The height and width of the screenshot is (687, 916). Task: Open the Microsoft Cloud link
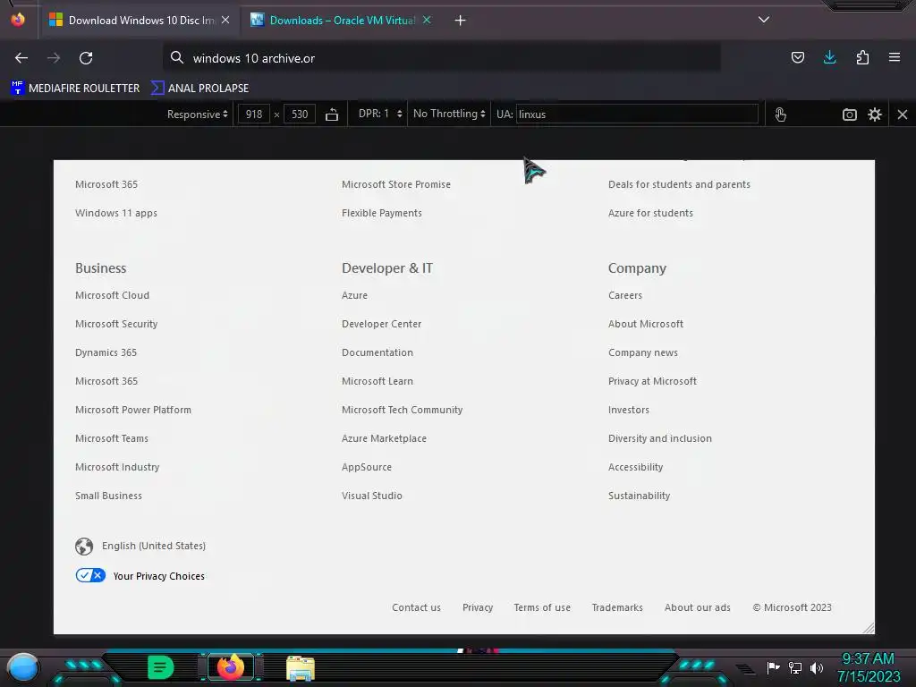(x=112, y=295)
